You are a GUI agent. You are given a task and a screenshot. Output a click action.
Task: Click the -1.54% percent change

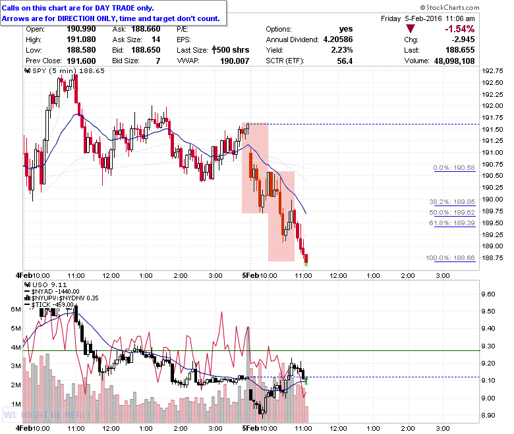tap(459, 29)
